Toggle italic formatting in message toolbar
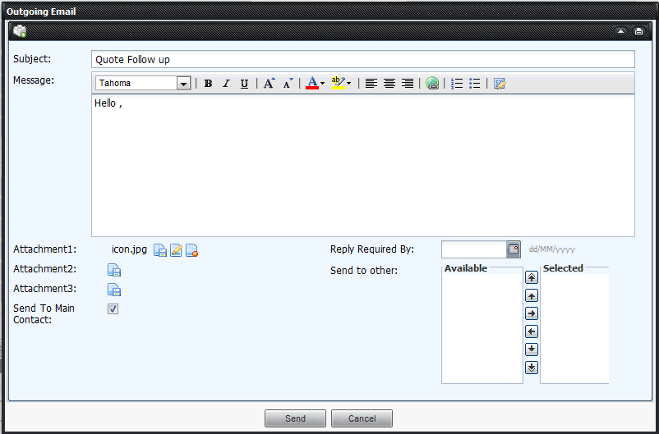Viewport: 659px width, 434px height. point(226,84)
